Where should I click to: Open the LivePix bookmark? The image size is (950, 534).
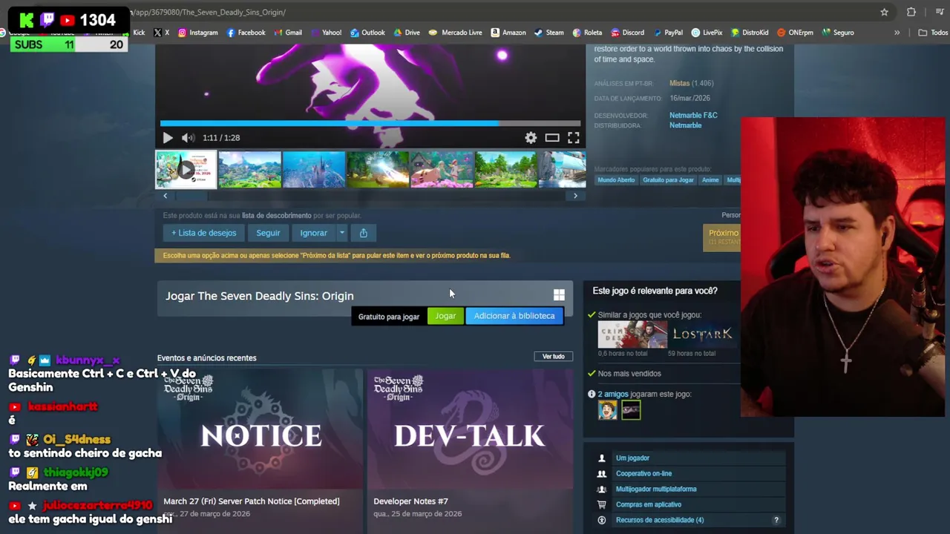[x=707, y=33]
